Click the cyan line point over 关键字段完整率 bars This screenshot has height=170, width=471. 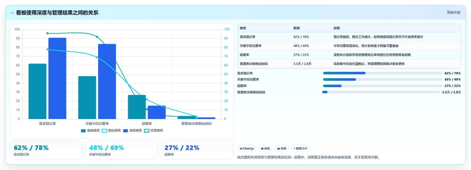[x=97, y=57]
